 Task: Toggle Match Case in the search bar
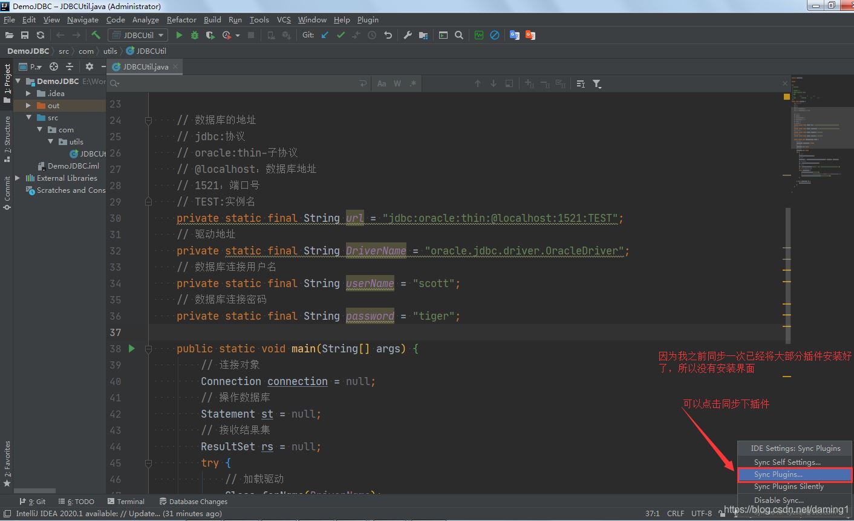[x=382, y=84]
